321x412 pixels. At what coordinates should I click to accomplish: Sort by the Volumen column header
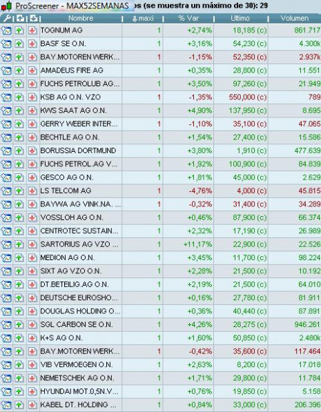tap(295, 19)
